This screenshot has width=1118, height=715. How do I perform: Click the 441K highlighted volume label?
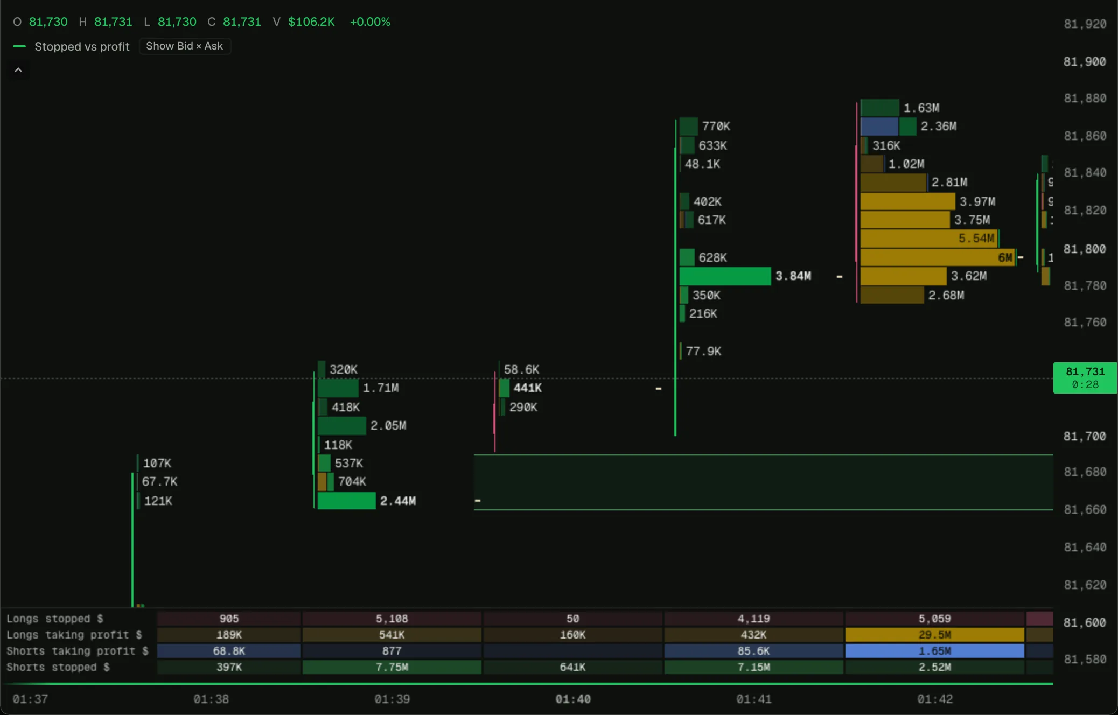click(528, 388)
